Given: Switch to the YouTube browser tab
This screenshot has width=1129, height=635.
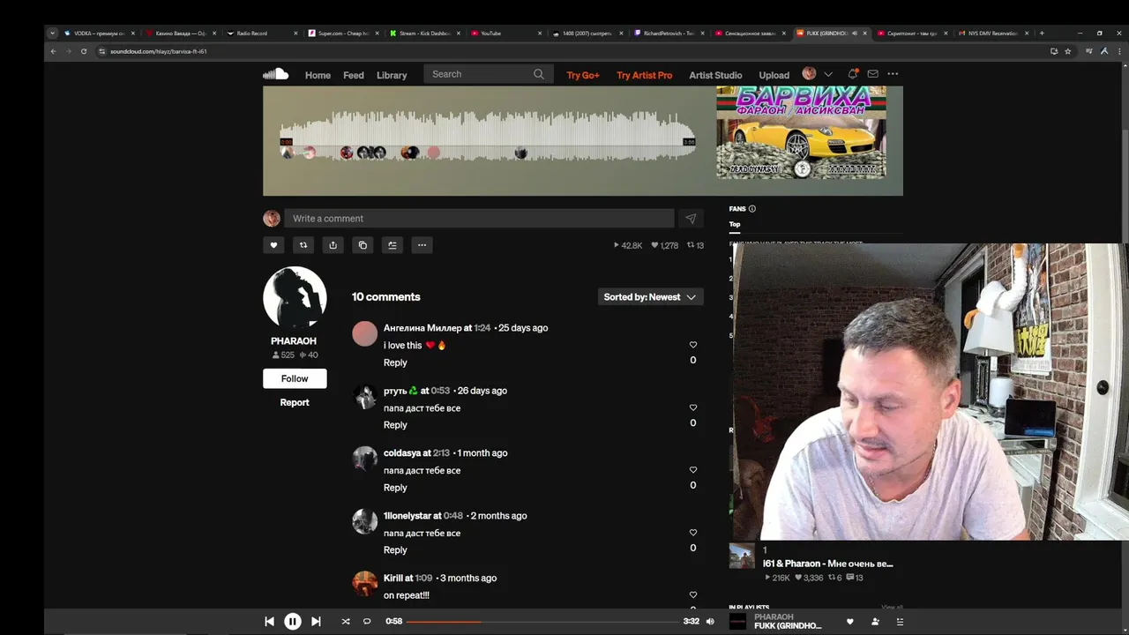Looking at the screenshot, I should (x=507, y=33).
